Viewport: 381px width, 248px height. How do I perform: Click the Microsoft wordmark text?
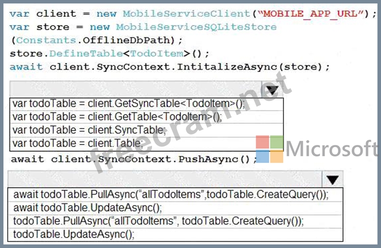coord(332,150)
